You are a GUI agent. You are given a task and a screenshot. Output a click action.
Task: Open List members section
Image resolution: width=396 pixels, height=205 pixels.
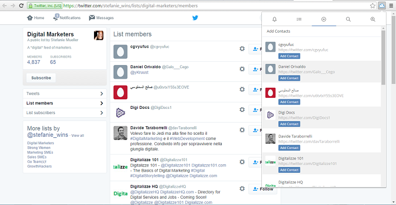(x=64, y=103)
